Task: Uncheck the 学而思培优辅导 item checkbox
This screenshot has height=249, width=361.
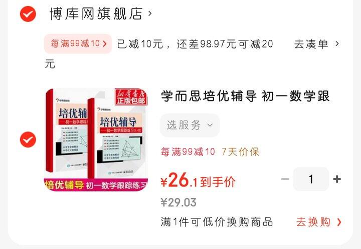Action: 28,139
